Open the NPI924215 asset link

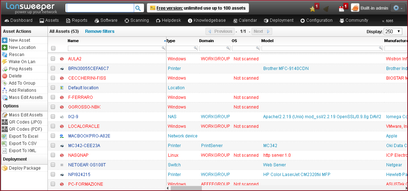(79, 174)
